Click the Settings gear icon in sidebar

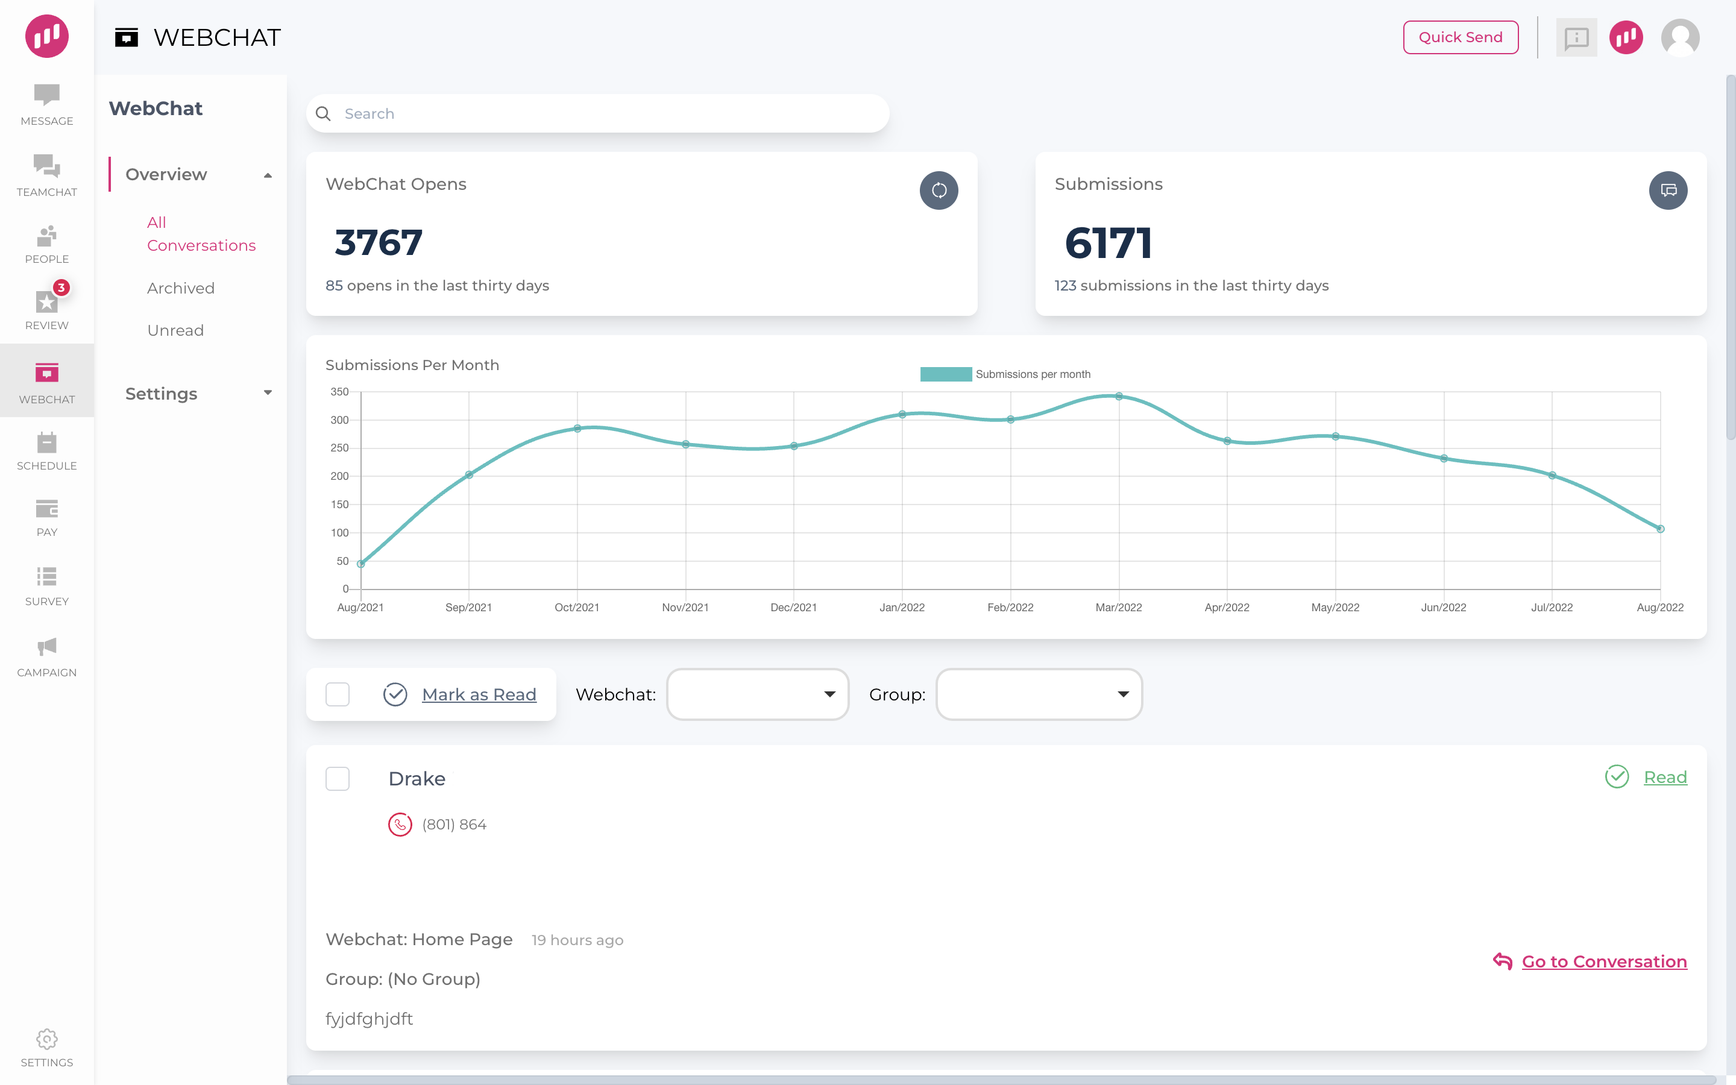point(46,1039)
